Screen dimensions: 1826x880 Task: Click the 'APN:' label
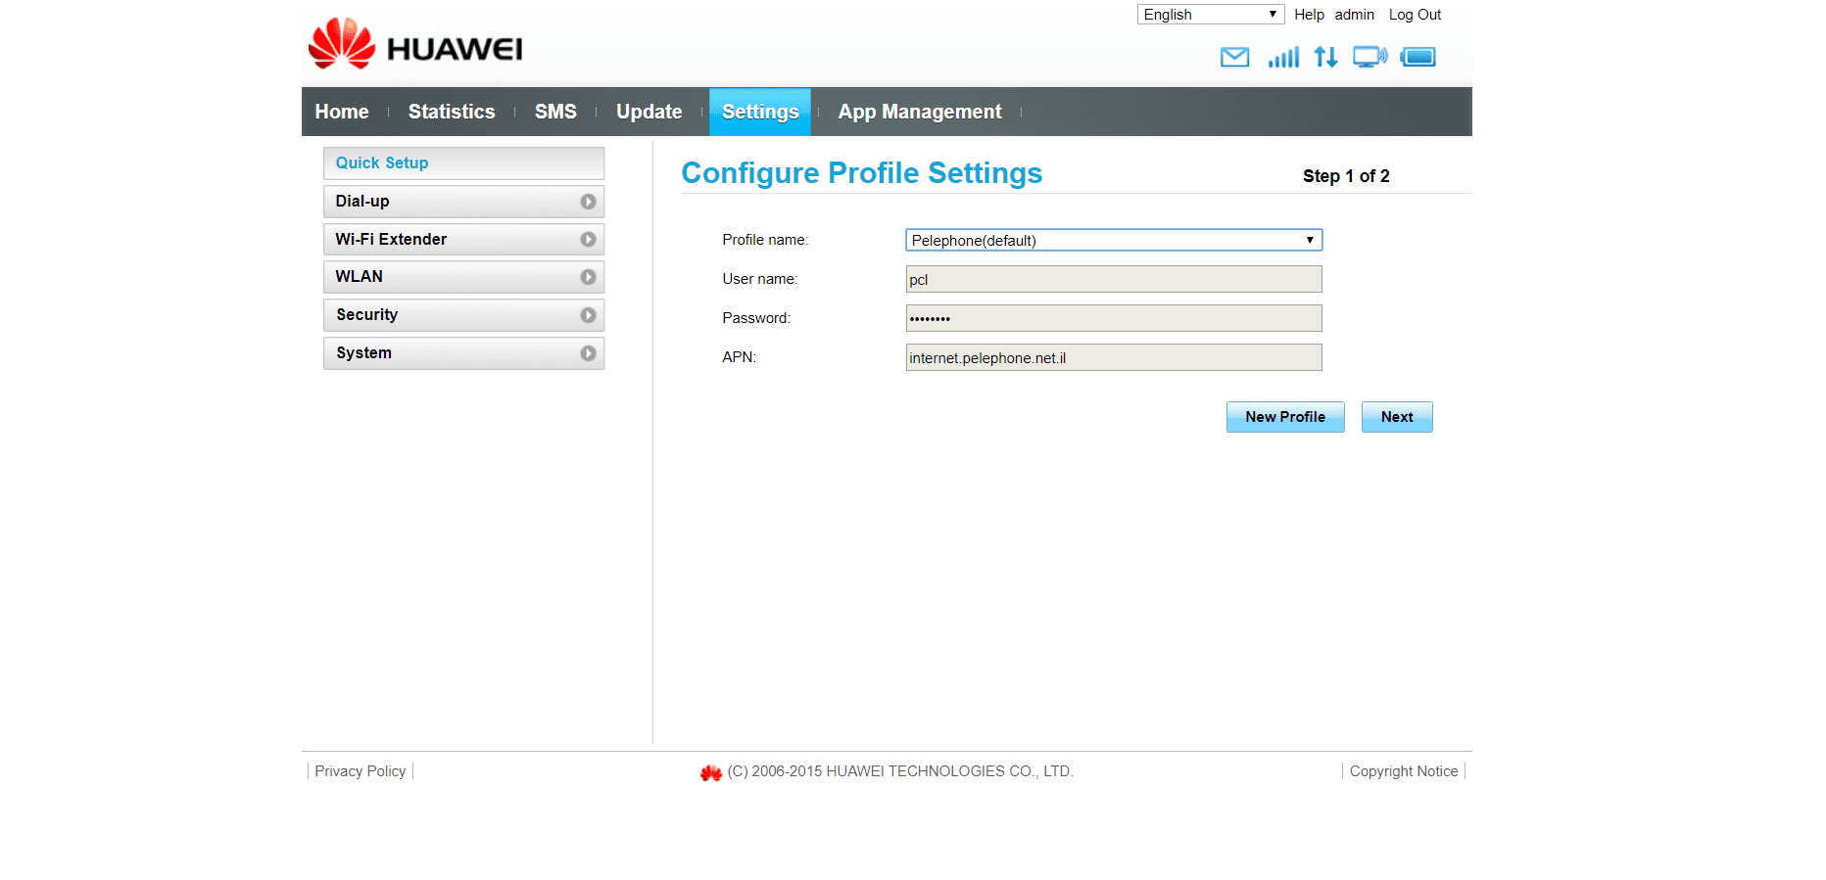coord(740,357)
